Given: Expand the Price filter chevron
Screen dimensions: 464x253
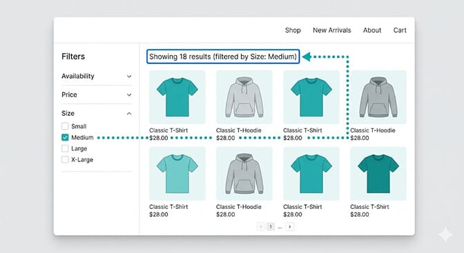Looking at the screenshot, I should tap(129, 95).
